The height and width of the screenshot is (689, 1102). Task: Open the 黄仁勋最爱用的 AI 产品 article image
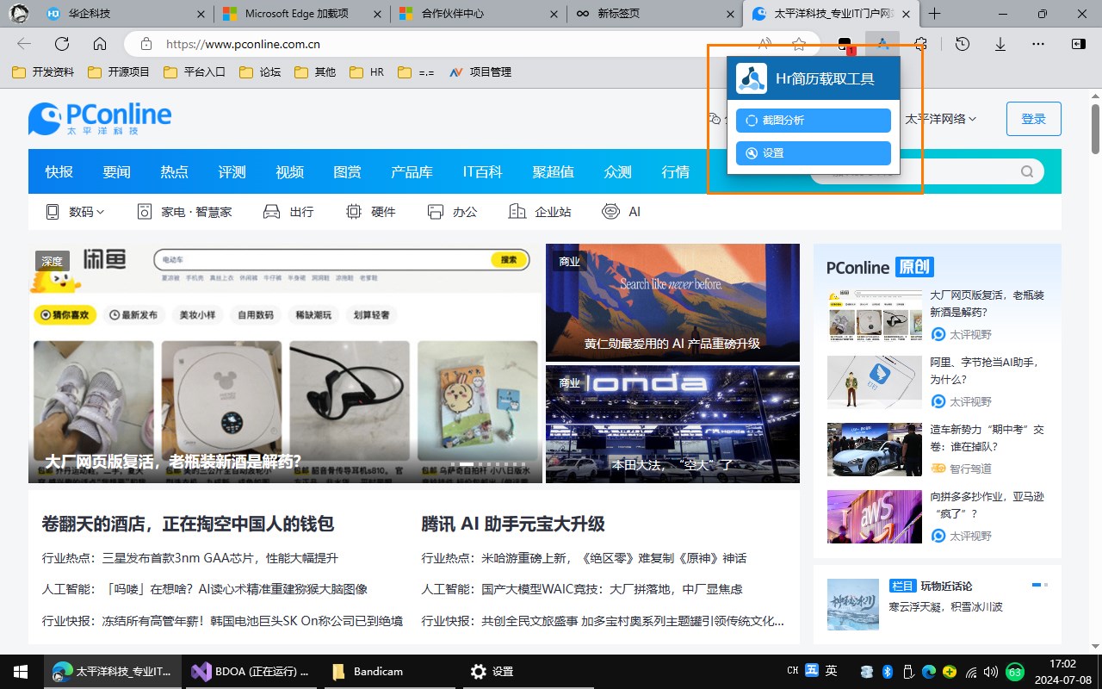coord(672,302)
